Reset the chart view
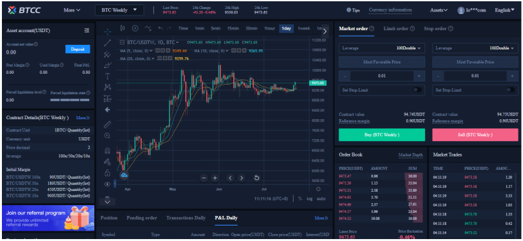 (x=256, y=178)
